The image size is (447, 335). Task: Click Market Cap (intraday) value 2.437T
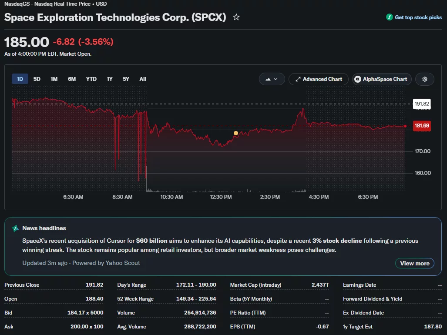[320, 285]
